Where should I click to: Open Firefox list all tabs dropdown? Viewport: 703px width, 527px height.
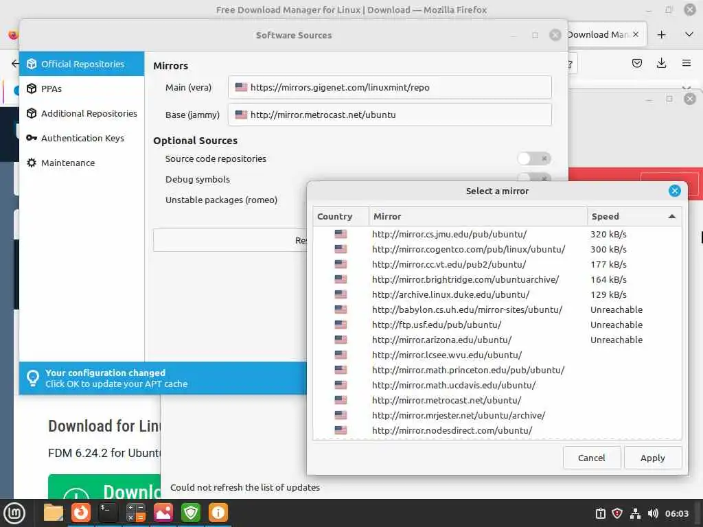[689, 34]
